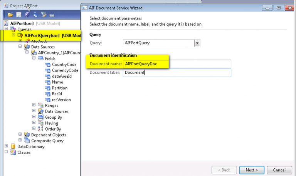
Task: Click the DataDictionary cylinder icon
Action: click(x=13, y=146)
